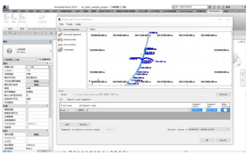Image resolution: width=250 pixels, height=156 pixels.
Task: Open the Vertical profile section icon
Action: click(x=60, y=40)
